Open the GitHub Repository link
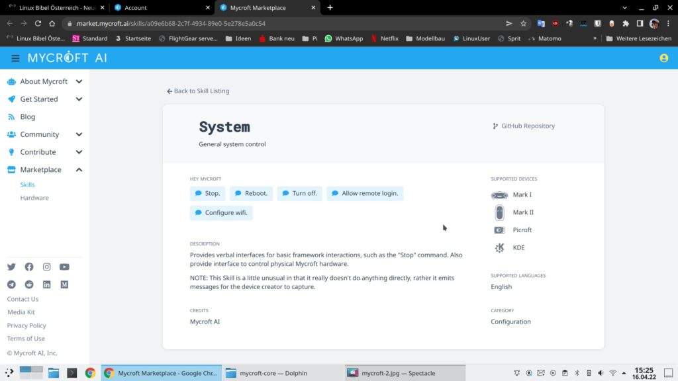The width and height of the screenshot is (678, 381). (x=524, y=126)
